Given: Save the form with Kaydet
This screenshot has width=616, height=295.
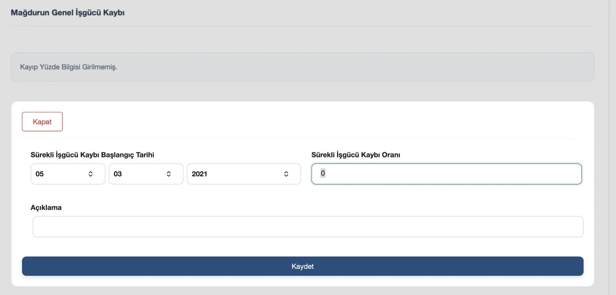Looking at the screenshot, I should click(303, 266).
